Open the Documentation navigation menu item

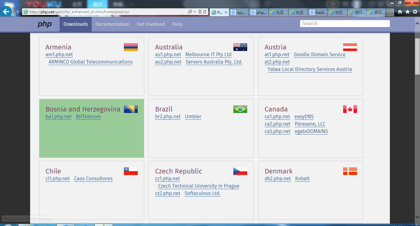click(113, 24)
